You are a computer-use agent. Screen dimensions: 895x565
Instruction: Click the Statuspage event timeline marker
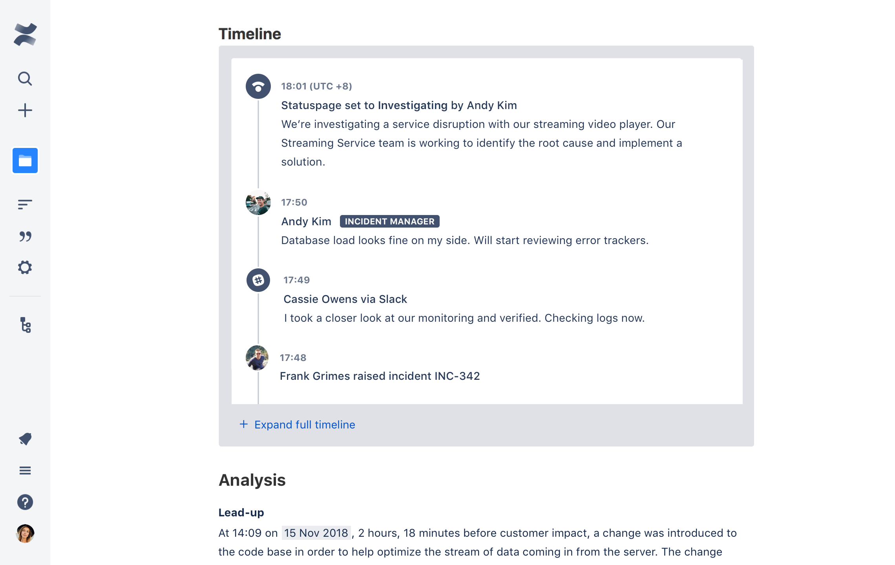click(x=258, y=86)
